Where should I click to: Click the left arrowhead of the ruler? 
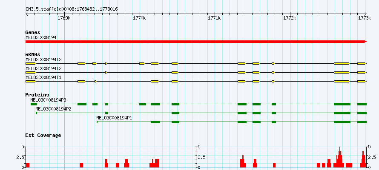point(27,14)
